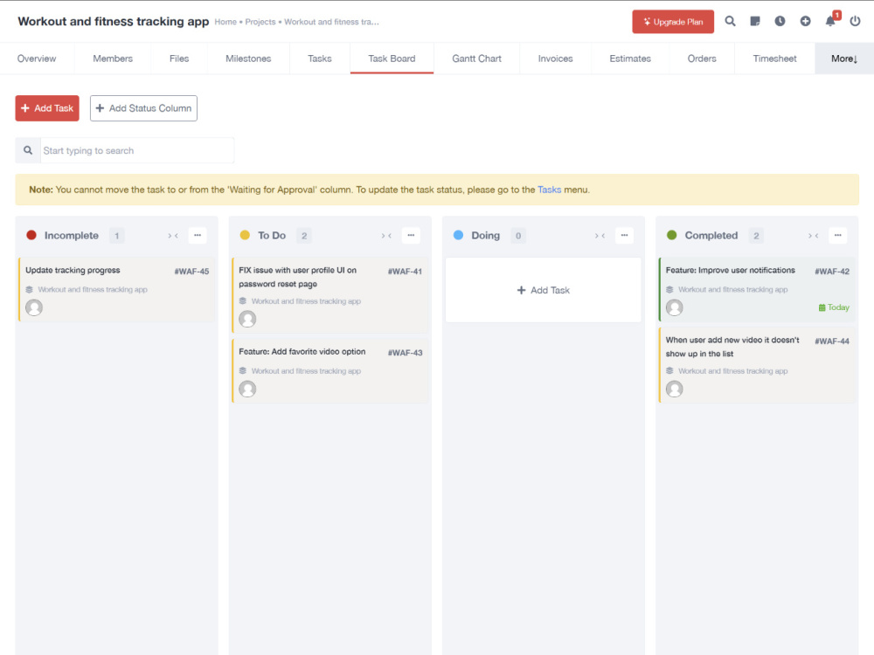Collapse the Incomplete column
Viewport: 874px width, 655px height.
[x=173, y=236]
